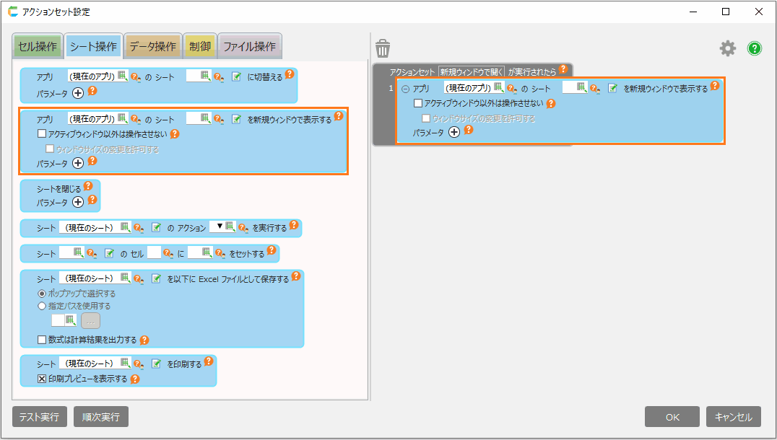Click the green help icon at top right
This screenshot has height=440, width=777.
[x=755, y=48]
